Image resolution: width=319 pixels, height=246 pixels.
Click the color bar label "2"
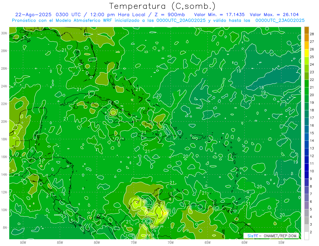click(311, 232)
